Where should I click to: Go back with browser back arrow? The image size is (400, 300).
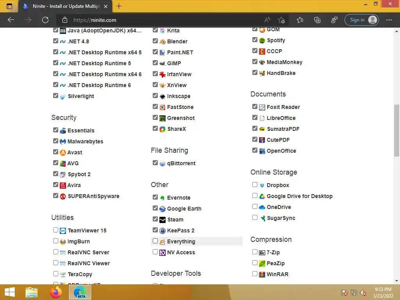coord(11,20)
